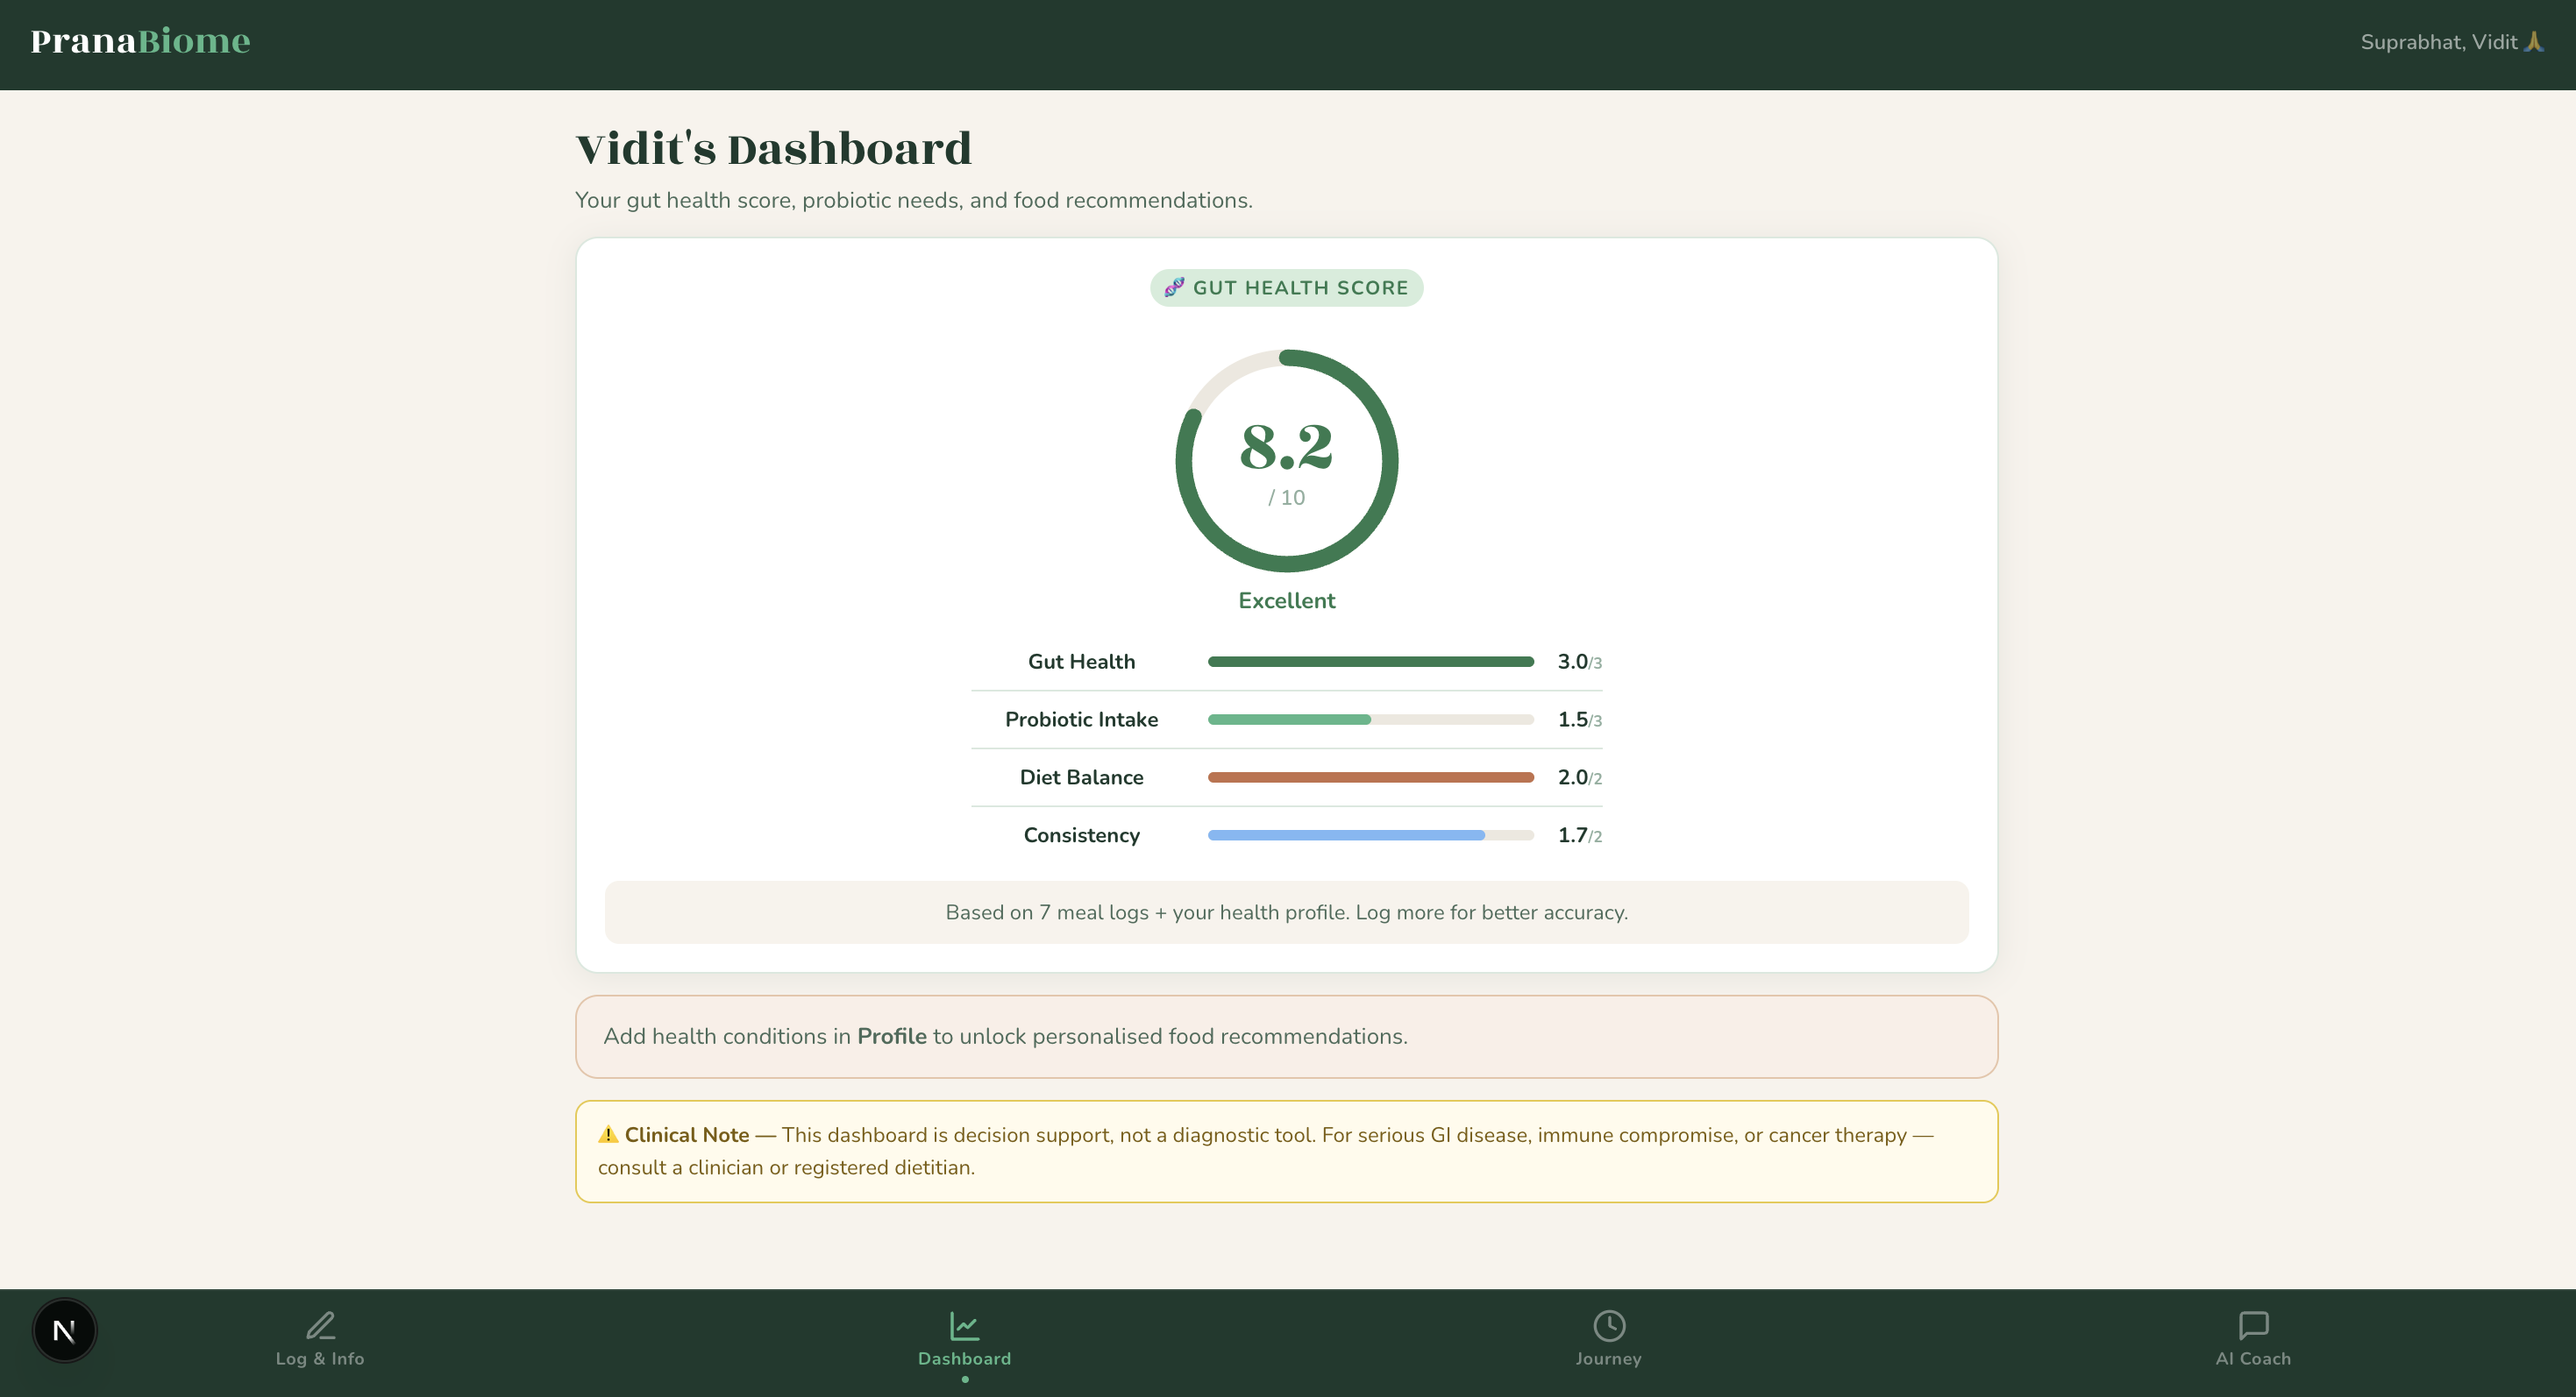
Task: Click the Probiotic Intake row label
Action: point(1081,720)
